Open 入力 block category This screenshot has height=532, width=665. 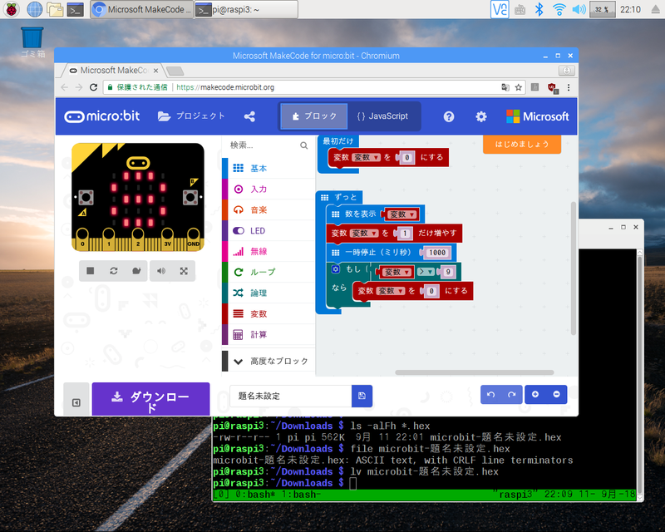tap(268, 189)
